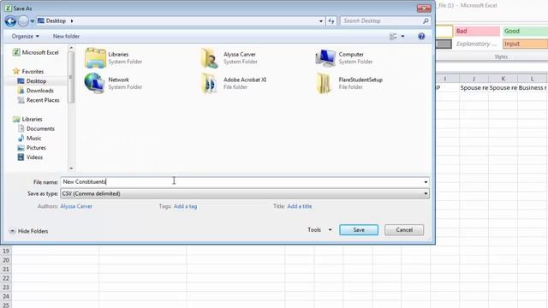Open Music library in sidebar
548x308 pixels.
click(x=30, y=138)
